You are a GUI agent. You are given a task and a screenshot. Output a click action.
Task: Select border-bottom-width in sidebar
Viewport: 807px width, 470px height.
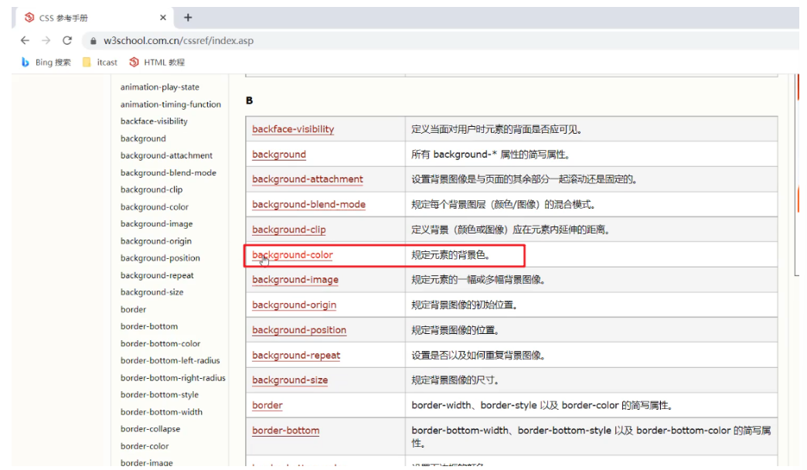tap(161, 412)
